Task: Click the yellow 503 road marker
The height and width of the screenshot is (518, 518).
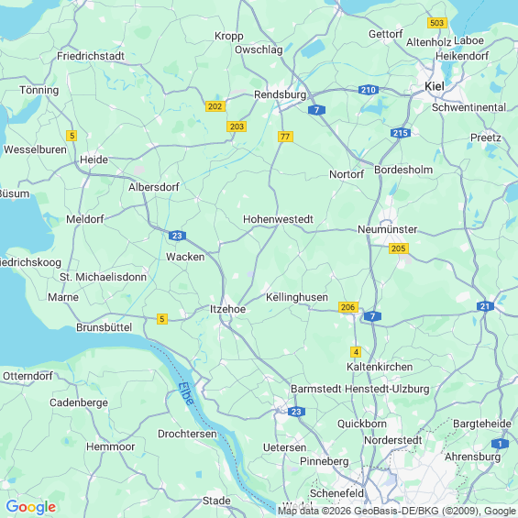Action: click(437, 23)
